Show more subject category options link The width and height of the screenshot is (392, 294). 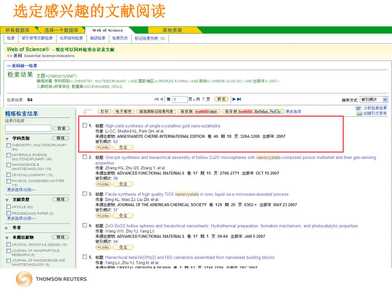coord(21,190)
